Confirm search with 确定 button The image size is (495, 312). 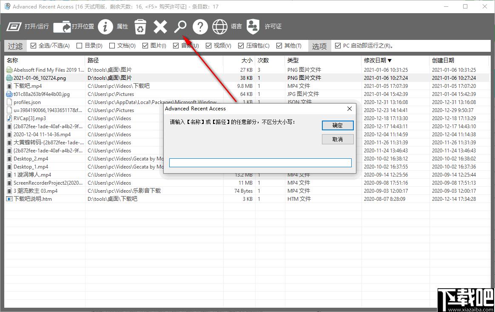[x=338, y=125]
